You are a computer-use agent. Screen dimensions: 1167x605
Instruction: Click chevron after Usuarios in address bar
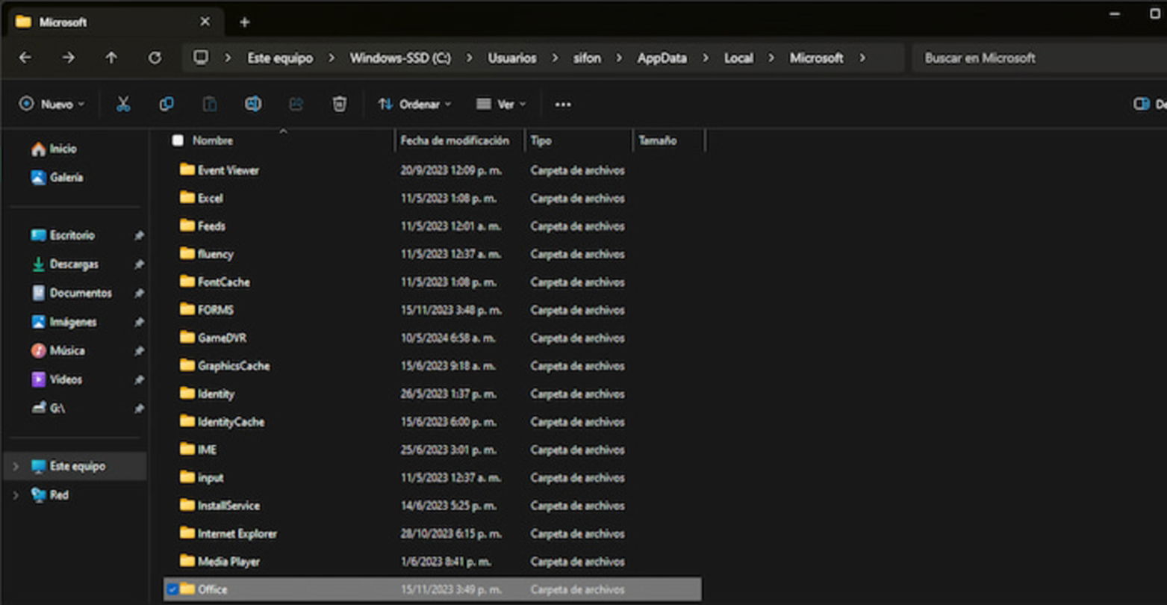point(555,58)
